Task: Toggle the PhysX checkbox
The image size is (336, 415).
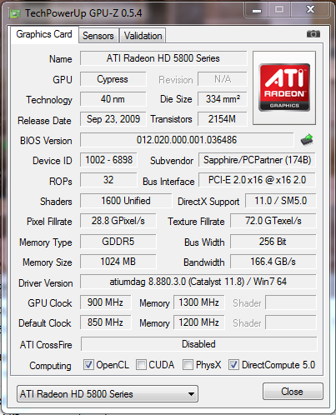Action: coord(188,364)
